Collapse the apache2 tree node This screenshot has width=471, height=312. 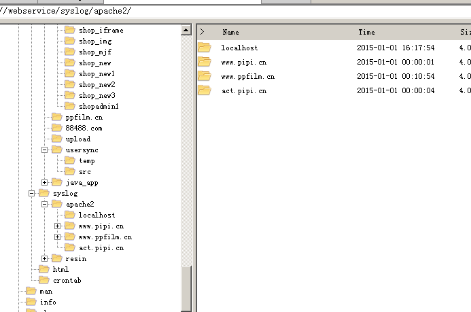click(44, 204)
